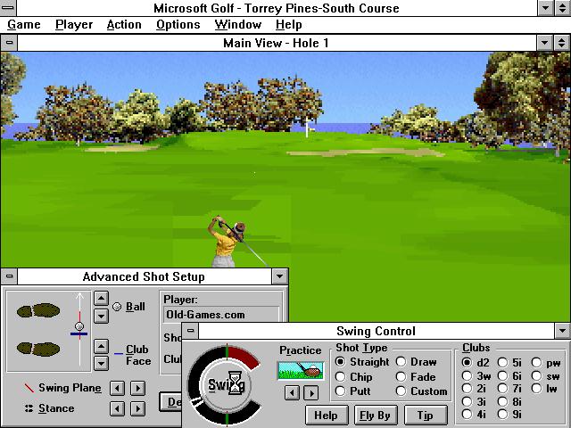
Task: Select the 7i club
Action: click(x=509, y=389)
